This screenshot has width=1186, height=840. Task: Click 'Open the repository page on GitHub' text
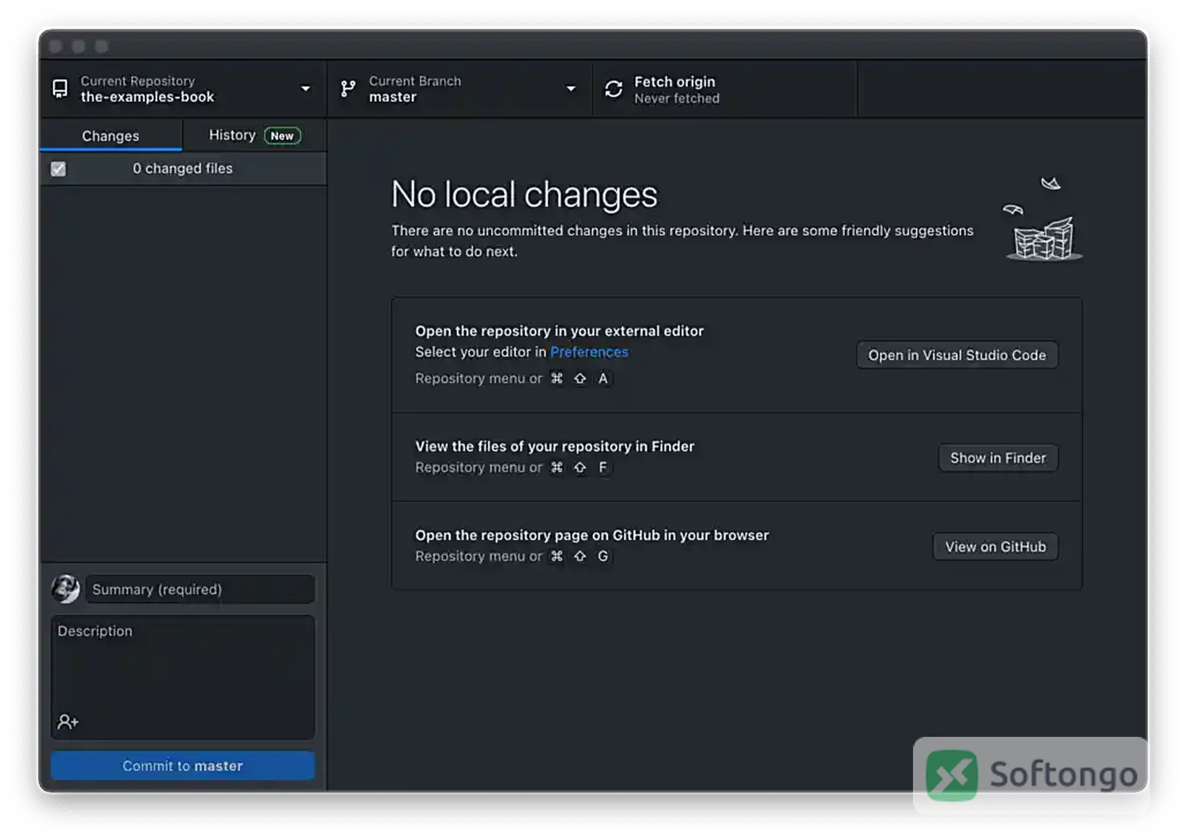[x=592, y=535]
